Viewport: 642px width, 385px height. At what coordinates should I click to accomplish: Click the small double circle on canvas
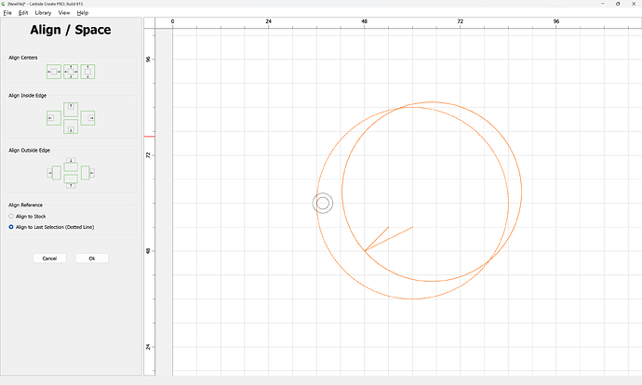point(323,203)
